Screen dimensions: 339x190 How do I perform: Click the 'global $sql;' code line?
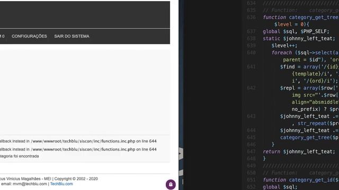pyautogui.click(x=280, y=187)
